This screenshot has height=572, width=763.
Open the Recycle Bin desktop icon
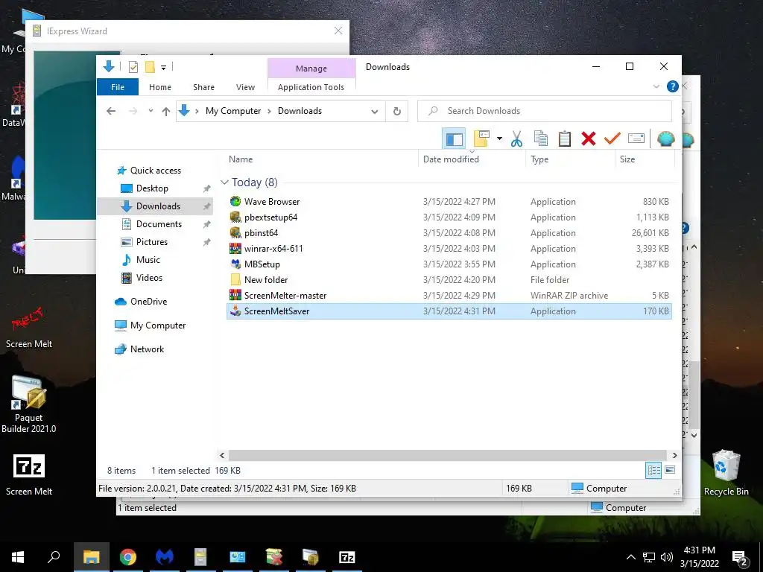[726, 473]
